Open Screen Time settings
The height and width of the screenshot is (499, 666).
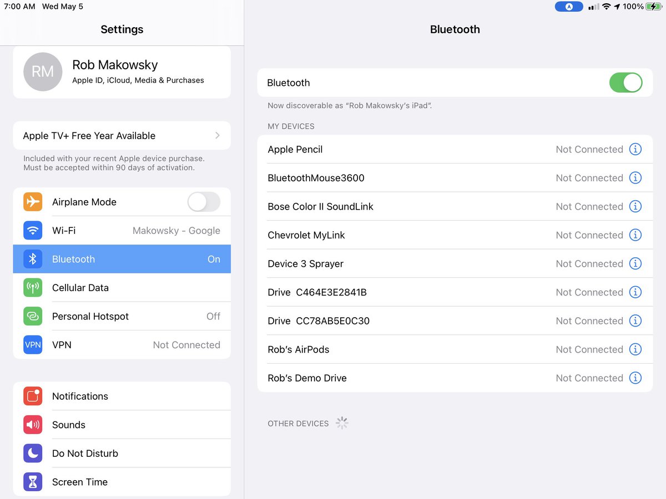122,482
